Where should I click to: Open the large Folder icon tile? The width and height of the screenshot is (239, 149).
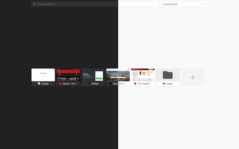(x=168, y=75)
